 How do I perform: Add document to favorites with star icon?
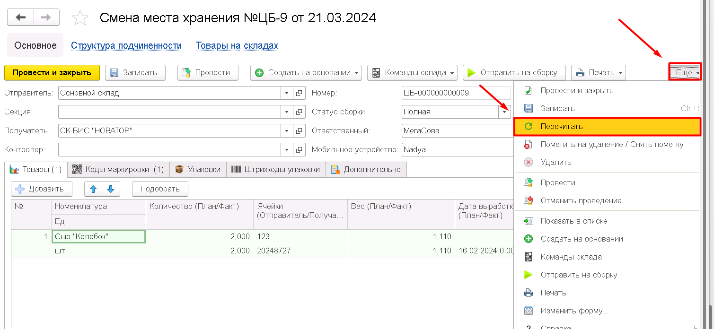(80, 18)
